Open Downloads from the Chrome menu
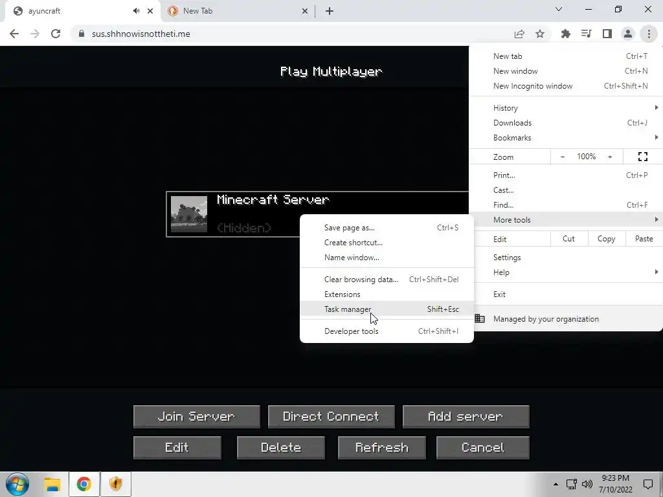This screenshot has height=497, width=663. [566, 122]
